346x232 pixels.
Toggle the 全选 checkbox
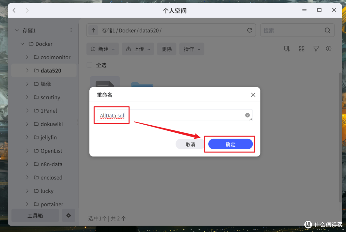tap(89, 65)
